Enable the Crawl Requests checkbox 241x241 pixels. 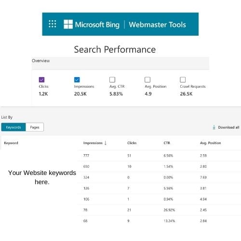tap(183, 80)
